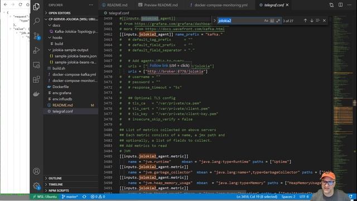Open Explorer more actions ellipsis
The height and width of the screenshot is (201, 357).
(x=91, y=5)
